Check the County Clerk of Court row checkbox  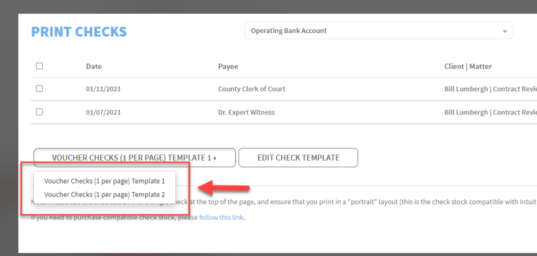point(40,88)
